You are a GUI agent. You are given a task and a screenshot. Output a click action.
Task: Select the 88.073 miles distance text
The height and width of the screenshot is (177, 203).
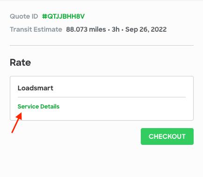[x=86, y=29]
